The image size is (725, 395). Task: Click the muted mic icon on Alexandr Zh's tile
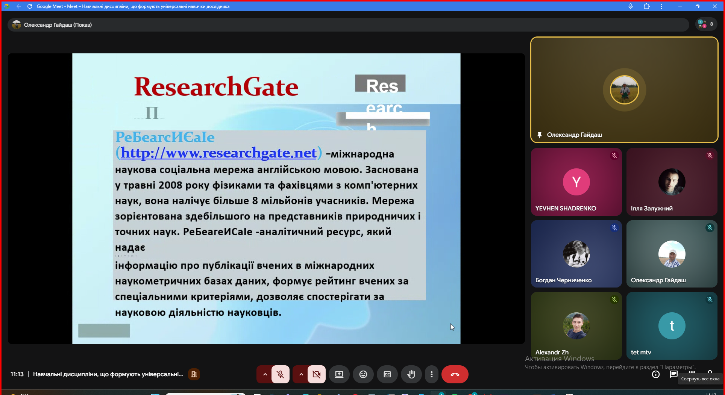point(614,300)
